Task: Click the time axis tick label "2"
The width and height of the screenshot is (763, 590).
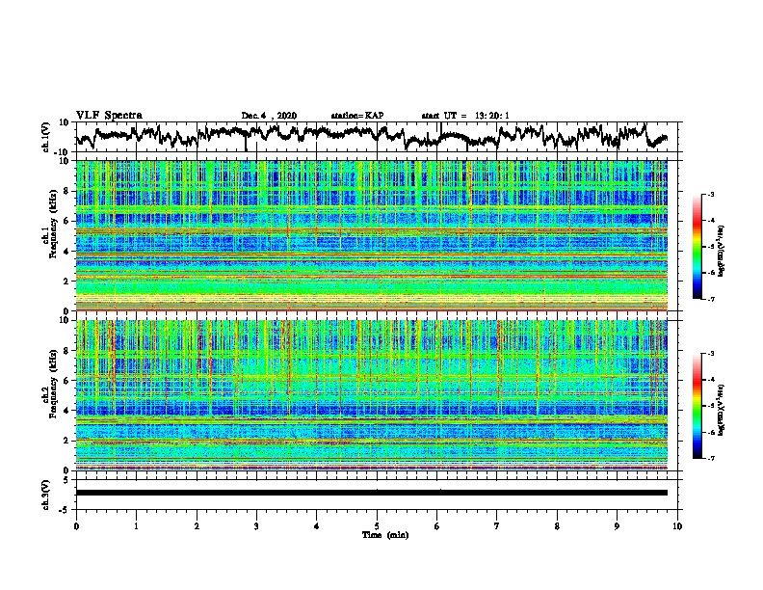Action: coord(197,526)
